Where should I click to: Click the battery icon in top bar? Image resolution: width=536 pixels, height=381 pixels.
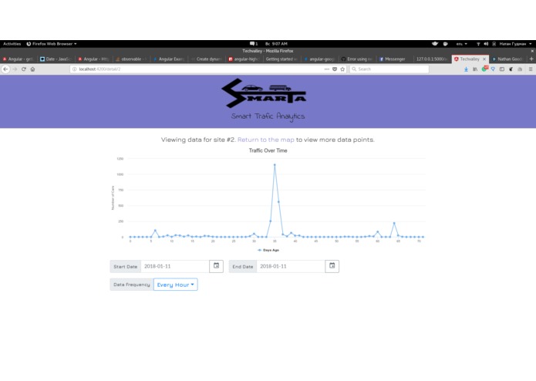coord(494,44)
